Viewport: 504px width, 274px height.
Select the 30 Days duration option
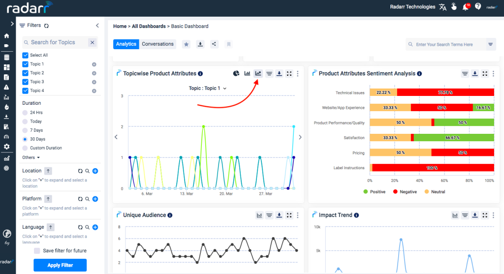click(25, 139)
